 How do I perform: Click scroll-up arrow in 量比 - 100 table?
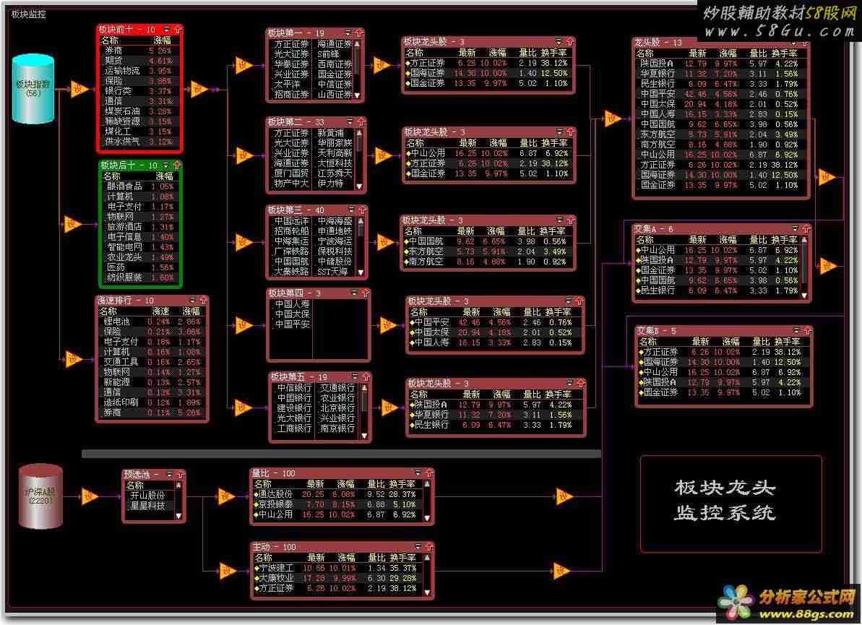(x=427, y=484)
